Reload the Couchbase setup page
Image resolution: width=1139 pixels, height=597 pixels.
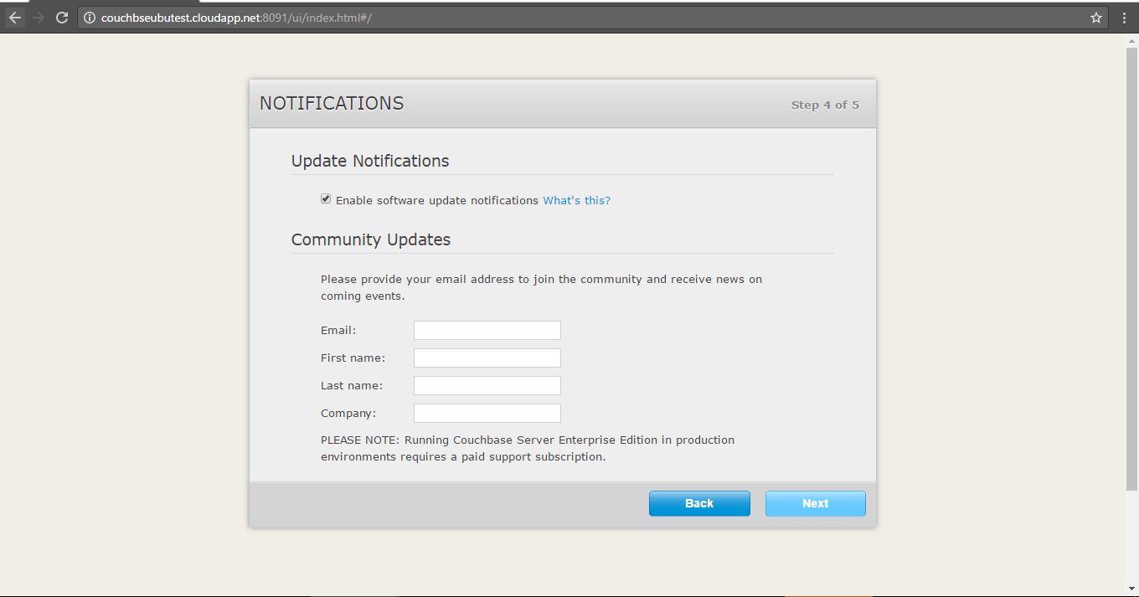61,17
